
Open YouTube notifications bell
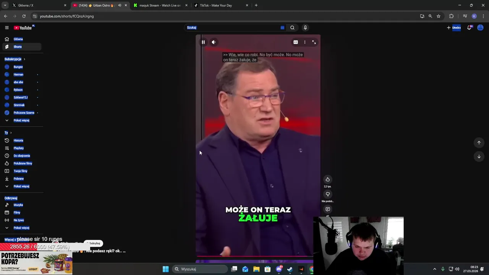[470, 27]
